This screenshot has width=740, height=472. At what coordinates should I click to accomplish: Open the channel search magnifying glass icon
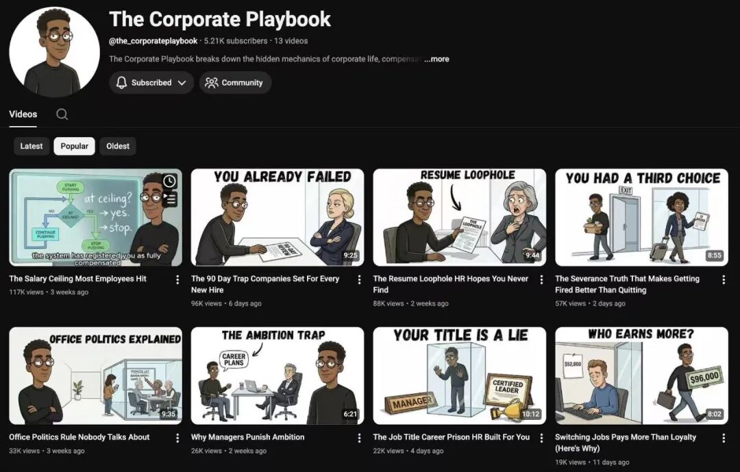pos(62,114)
